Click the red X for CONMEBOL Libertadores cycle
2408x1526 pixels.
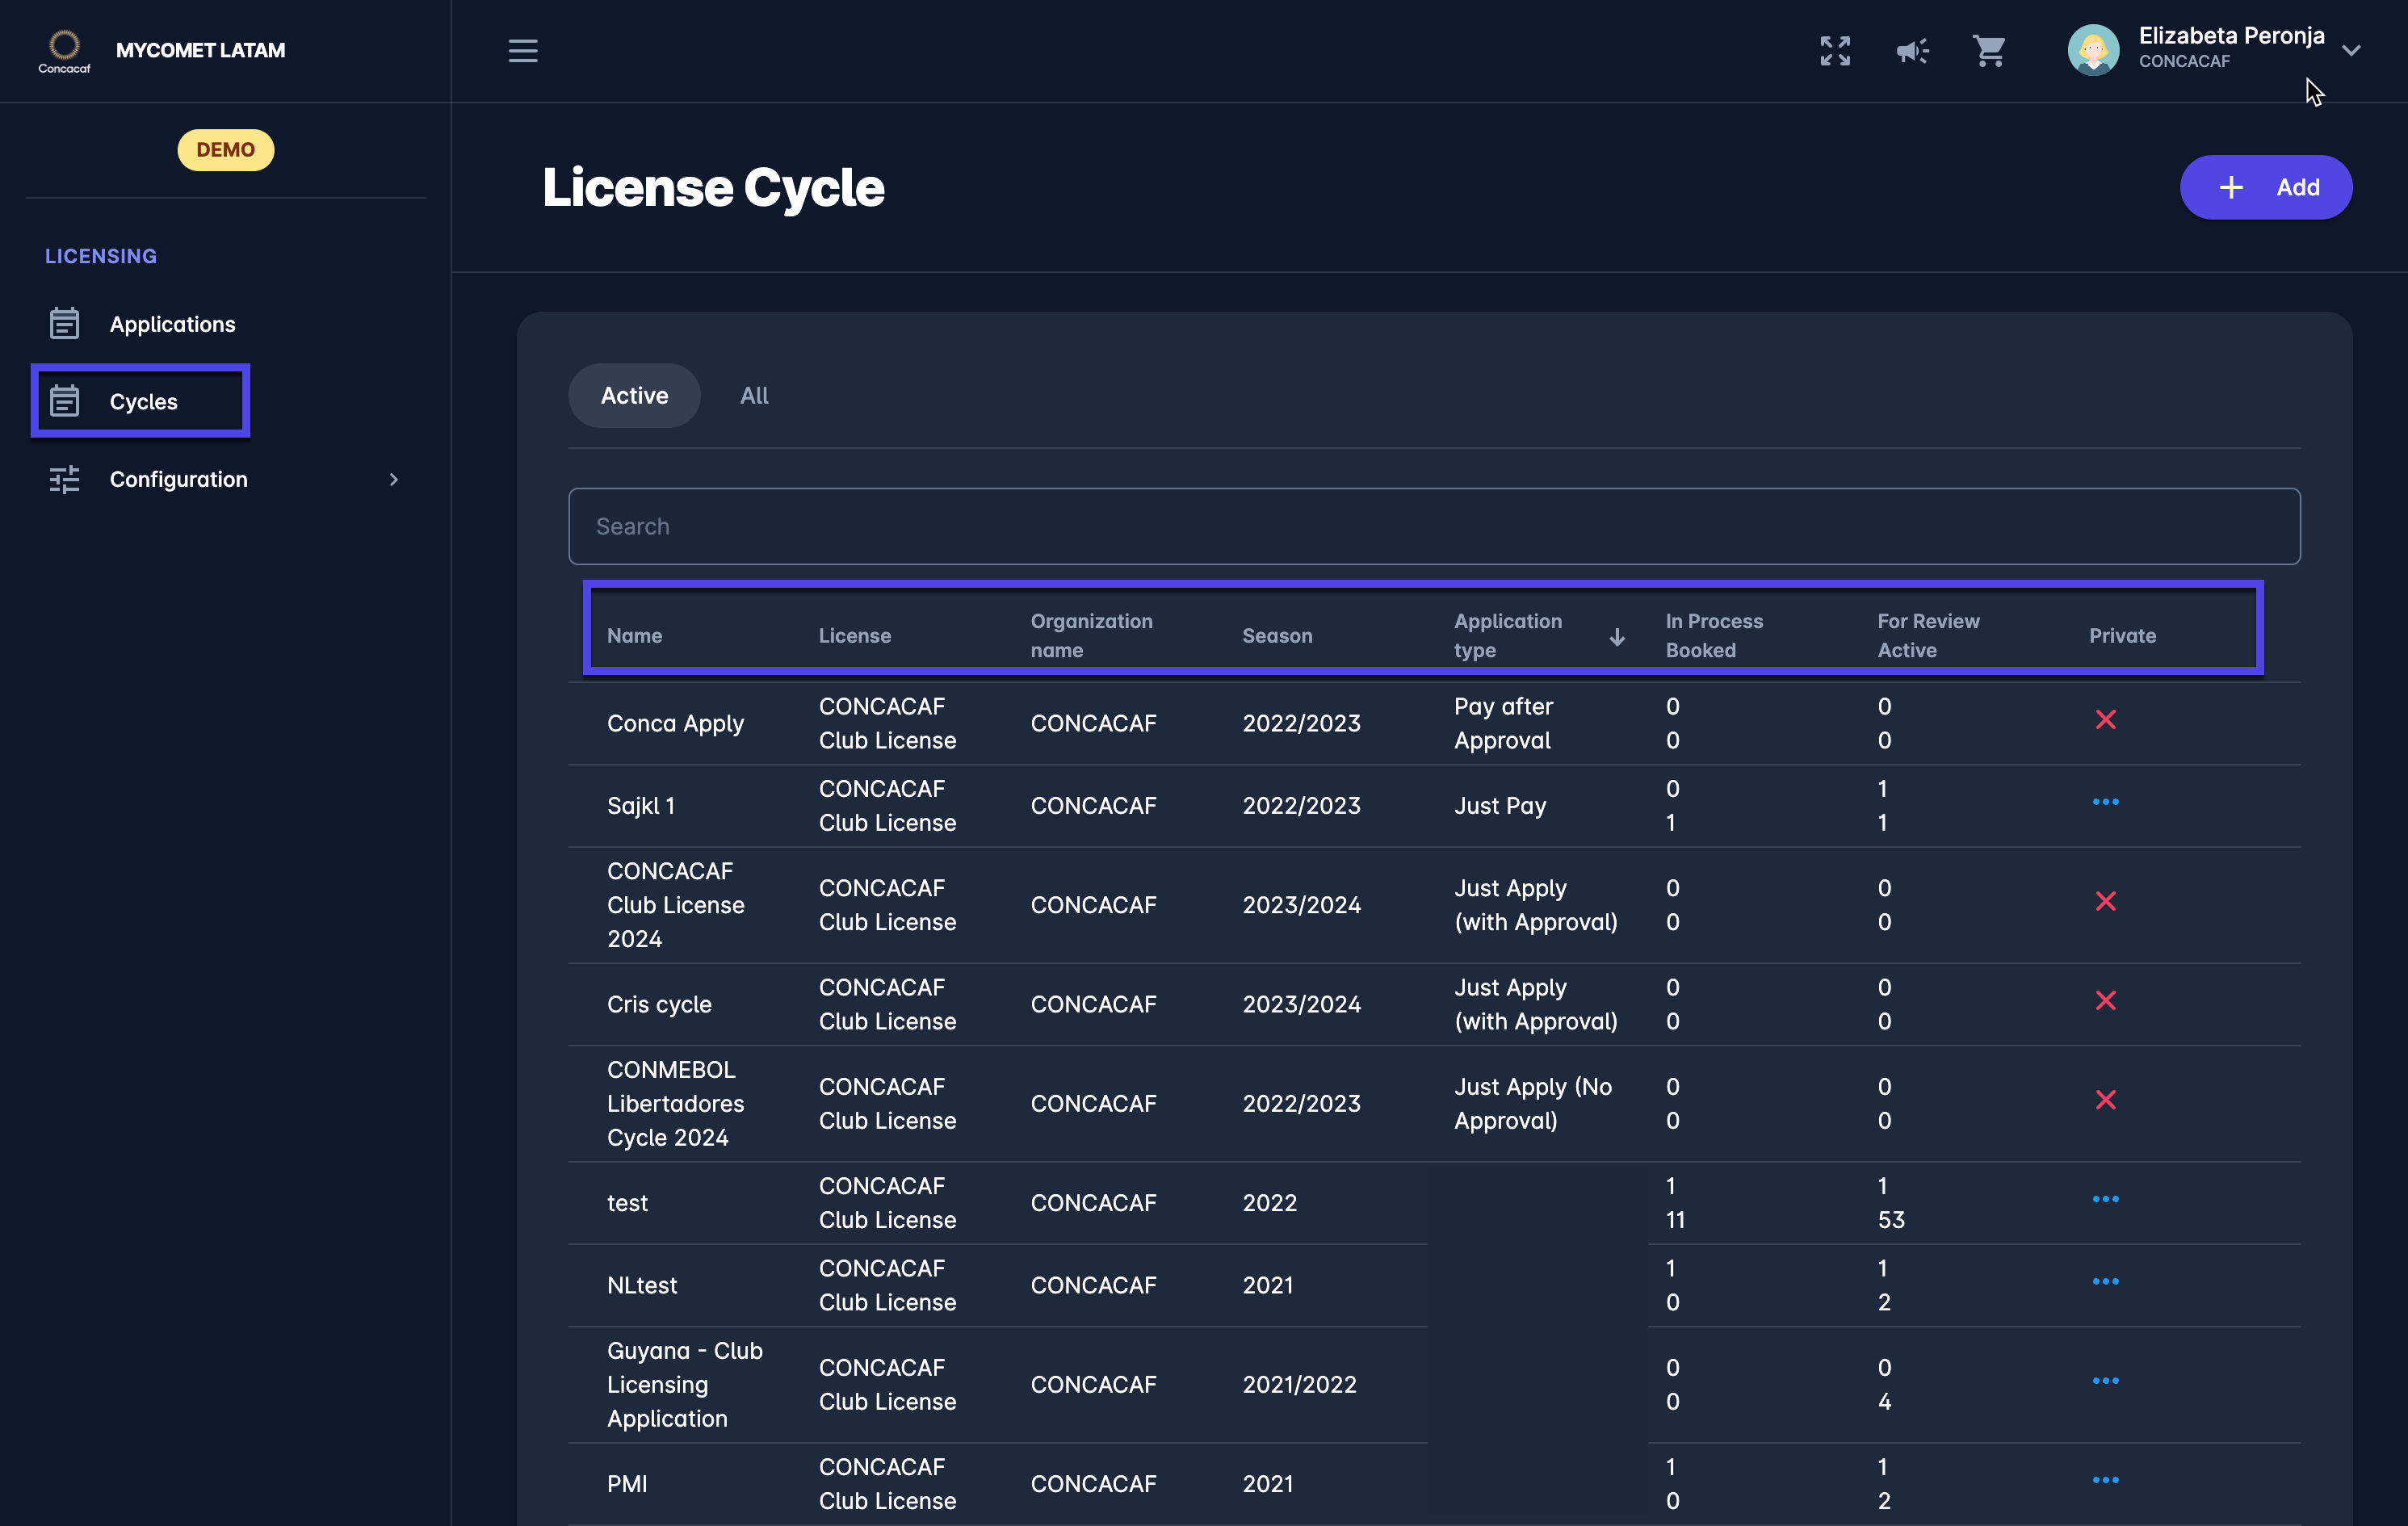coord(2105,1100)
